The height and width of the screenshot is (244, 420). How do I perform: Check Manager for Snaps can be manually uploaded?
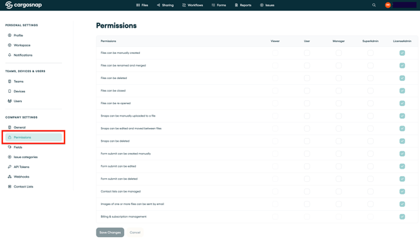tap(339, 116)
